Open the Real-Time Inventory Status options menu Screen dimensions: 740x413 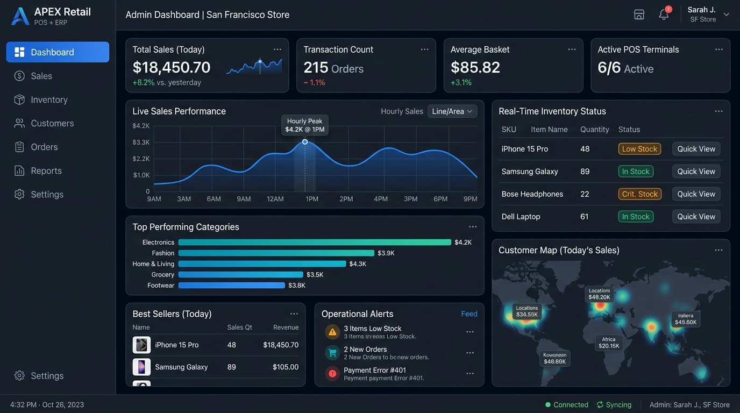(x=719, y=111)
